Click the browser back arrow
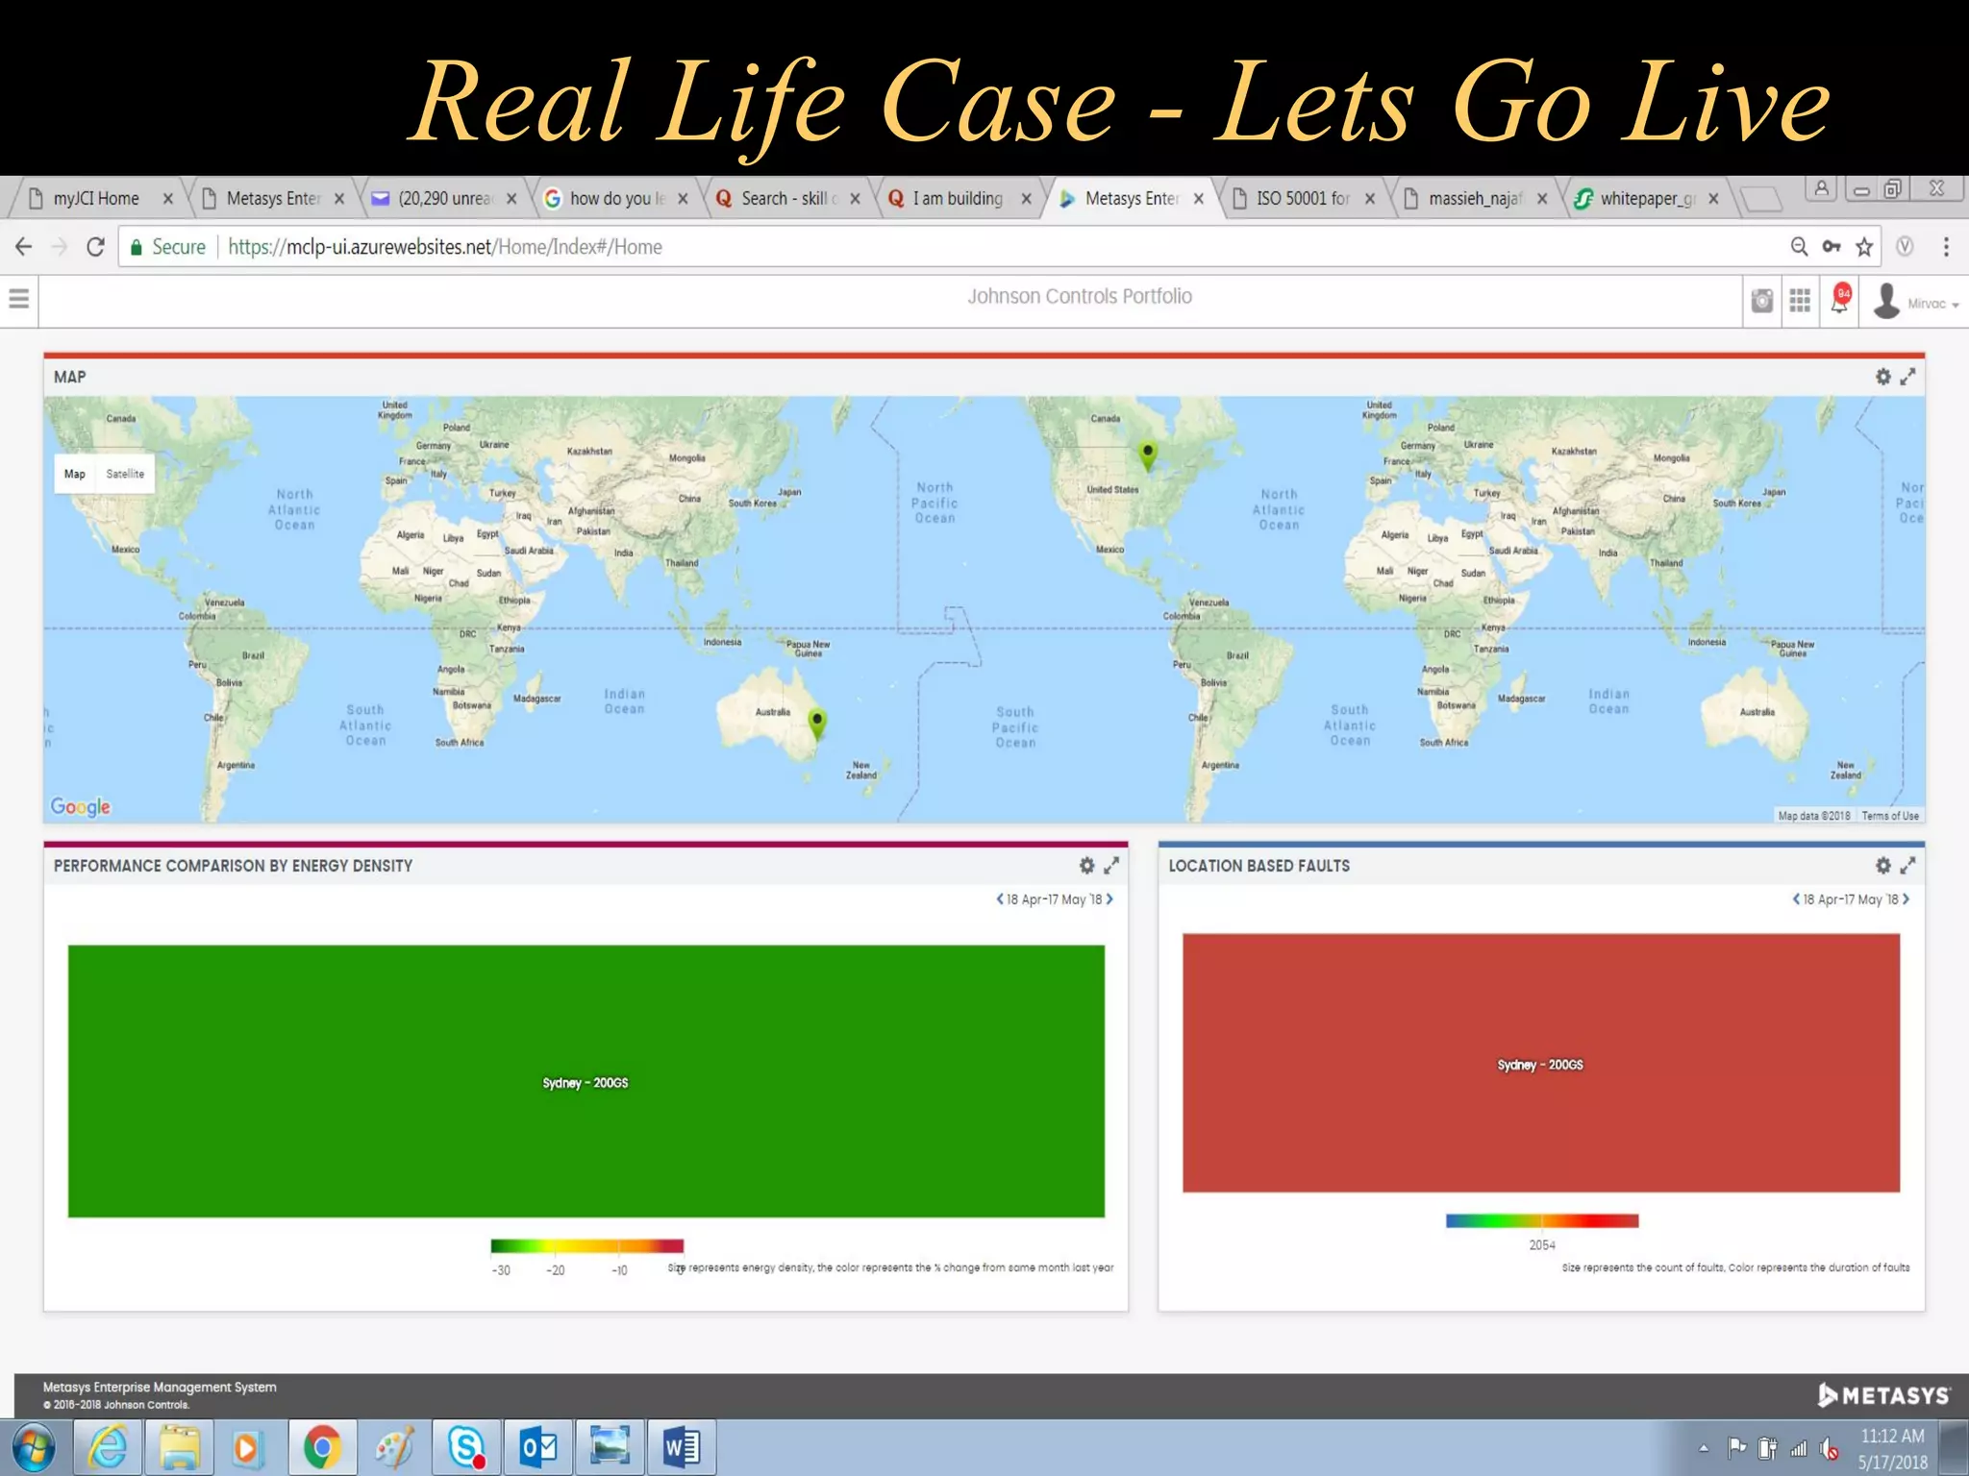 (24, 247)
